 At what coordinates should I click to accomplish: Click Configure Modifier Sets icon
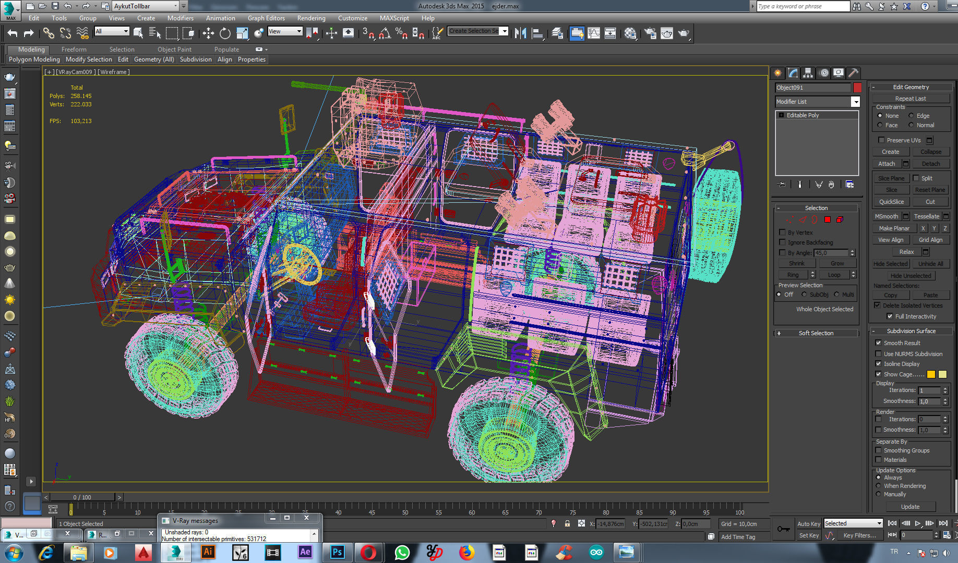click(849, 185)
